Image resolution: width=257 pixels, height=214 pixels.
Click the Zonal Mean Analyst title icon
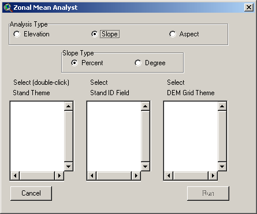point(8,7)
